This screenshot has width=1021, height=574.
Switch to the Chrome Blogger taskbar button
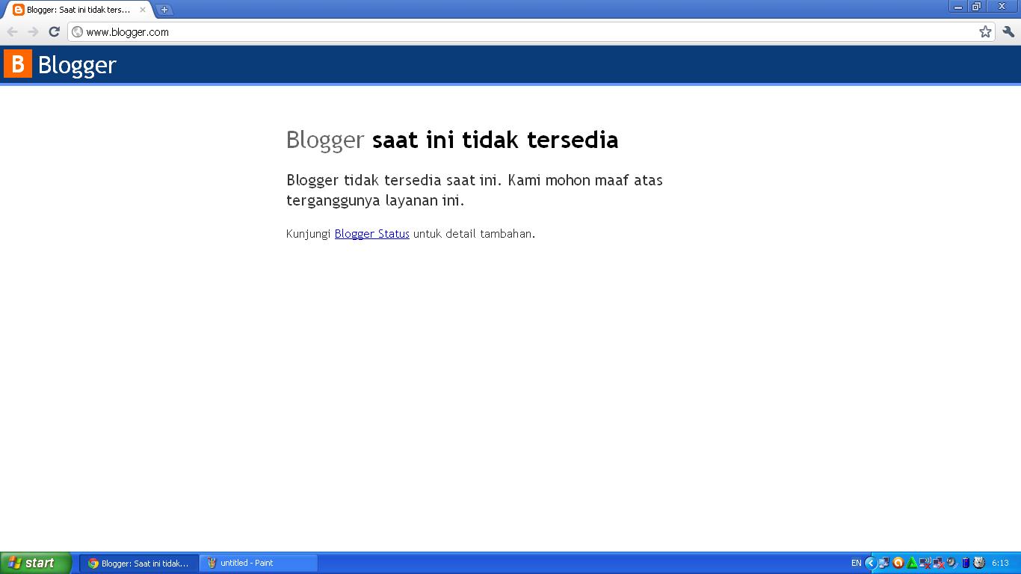(139, 563)
